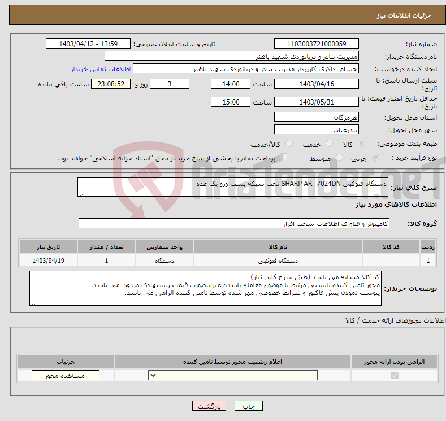Click the واحد شمارش column header

[164, 247]
